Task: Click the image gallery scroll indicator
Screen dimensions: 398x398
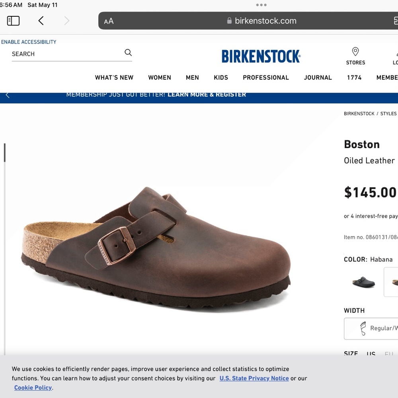Action: pyautogui.click(x=4, y=152)
